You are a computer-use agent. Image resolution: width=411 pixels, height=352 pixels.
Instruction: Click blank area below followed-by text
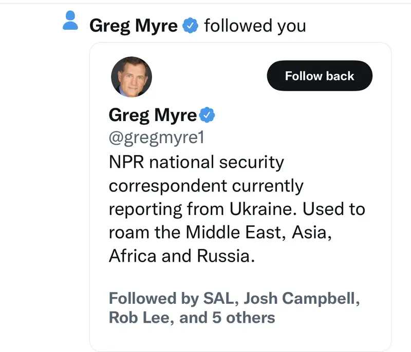point(240,339)
